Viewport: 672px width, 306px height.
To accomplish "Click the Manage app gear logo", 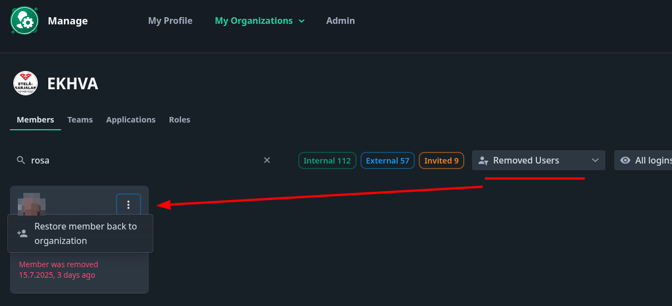I will (24, 21).
